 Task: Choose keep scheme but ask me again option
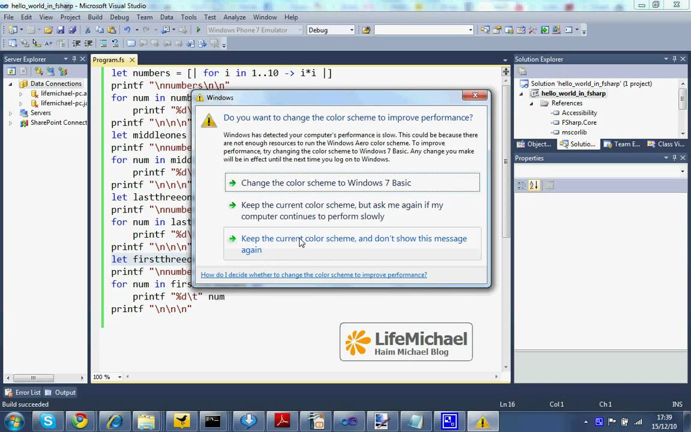tap(352, 211)
